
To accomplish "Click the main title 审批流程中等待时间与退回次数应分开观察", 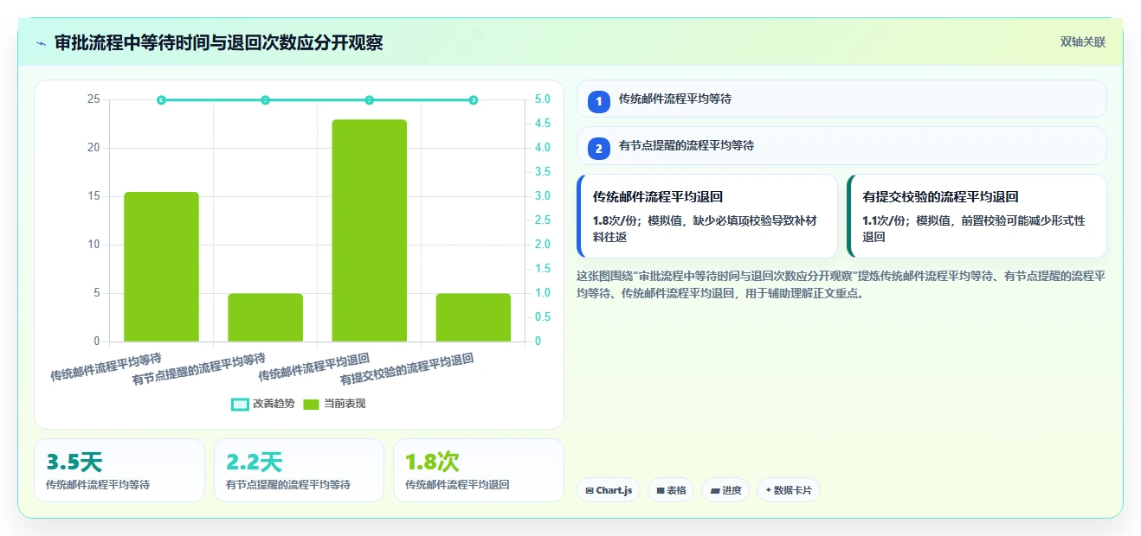I will [x=219, y=42].
